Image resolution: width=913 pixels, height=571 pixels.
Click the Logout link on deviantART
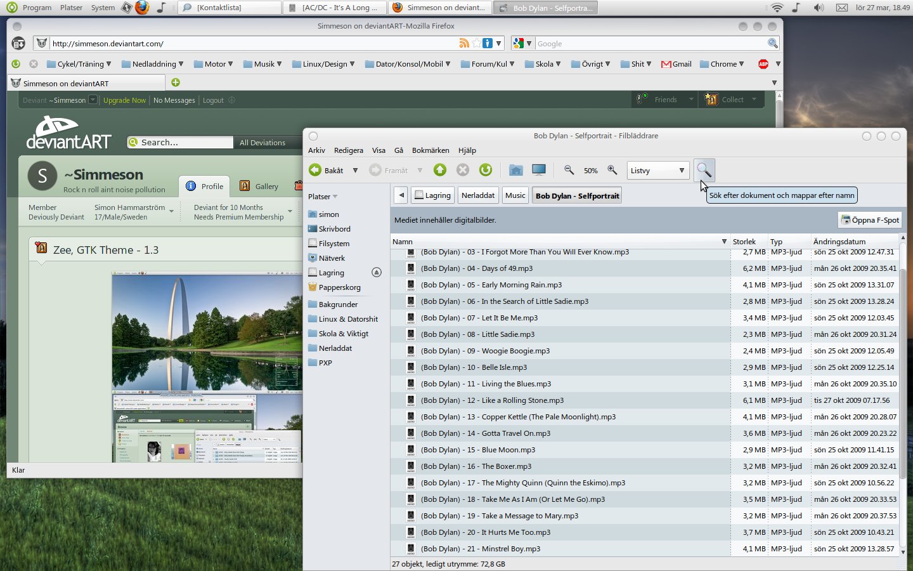click(213, 100)
